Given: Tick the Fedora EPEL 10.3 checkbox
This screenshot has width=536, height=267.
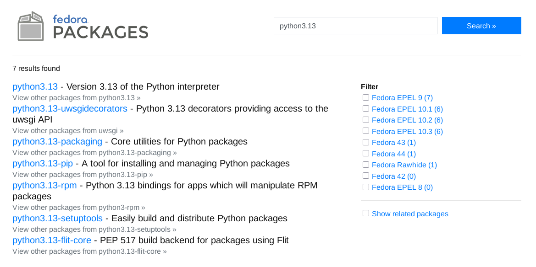Looking at the screenshot, I should pos(366,131).
